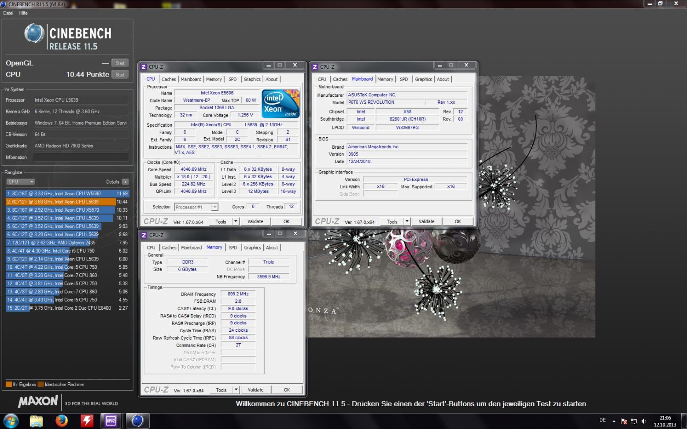The height and width of the screenshot is (429, 687).
Task: Click Cinebench title bar app icon
Action: [x=4, y=4]
